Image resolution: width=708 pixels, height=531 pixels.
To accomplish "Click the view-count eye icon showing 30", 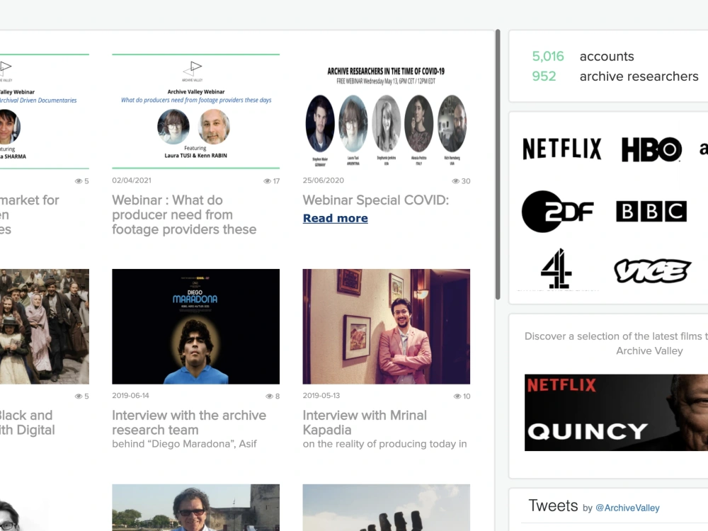I will (455, 181).
